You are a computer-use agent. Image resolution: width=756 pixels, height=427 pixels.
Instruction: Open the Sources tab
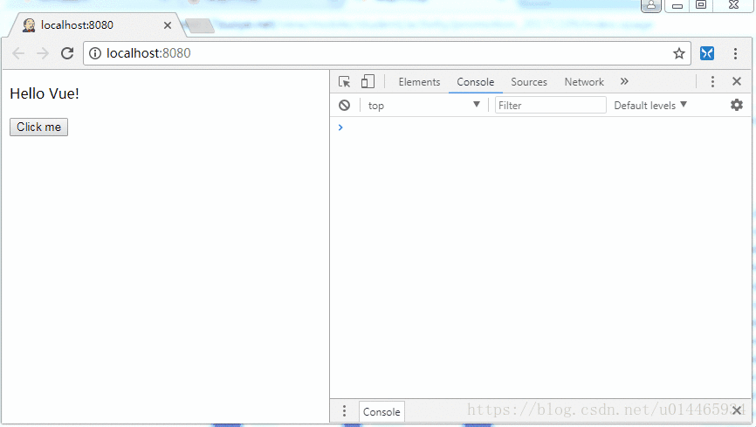pyautogui.click(x=529, y=82)
